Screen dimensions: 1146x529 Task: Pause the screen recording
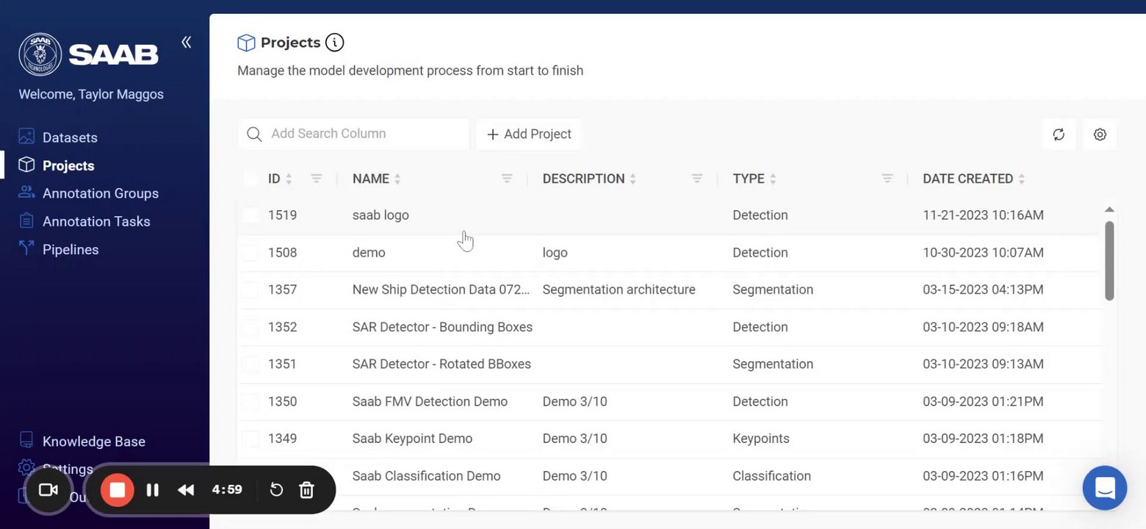pyautogui.click(x=153, y=490)
